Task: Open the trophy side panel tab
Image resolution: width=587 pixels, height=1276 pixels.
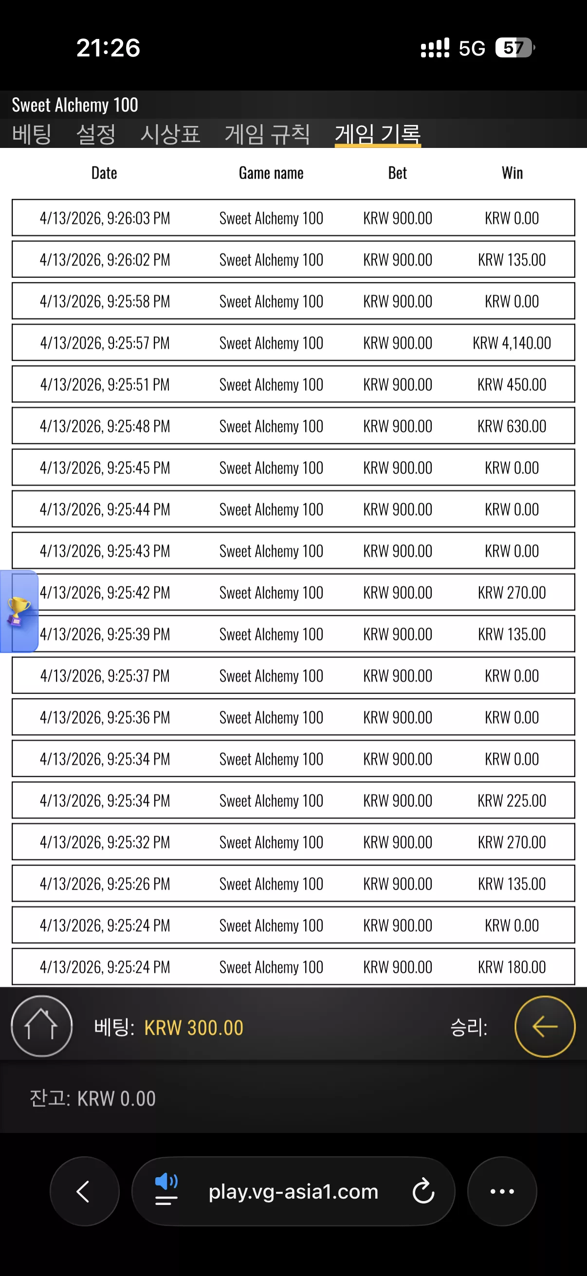Action: coord(19,611)
